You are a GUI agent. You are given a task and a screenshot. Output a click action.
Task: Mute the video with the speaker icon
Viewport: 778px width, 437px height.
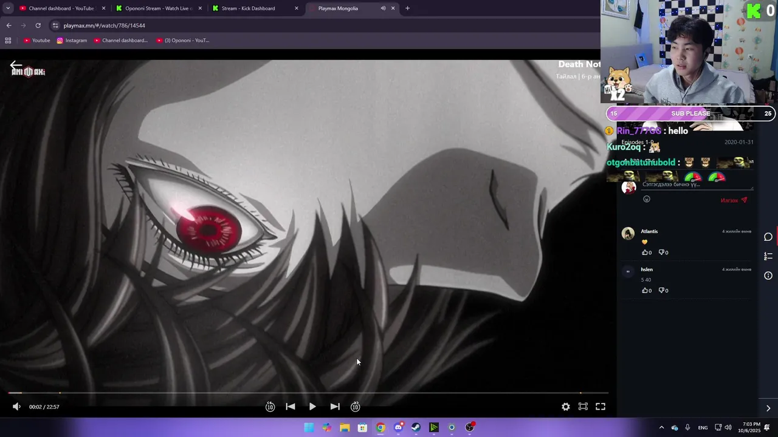16,407
